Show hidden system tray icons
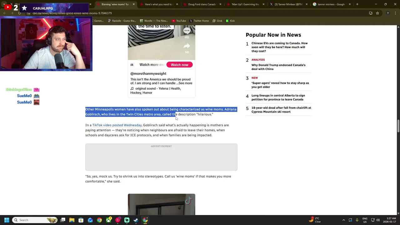The height and width of the screenshot is (225, 400). coord(344,220)
